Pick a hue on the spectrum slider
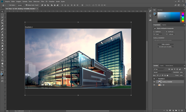 (183, 17)
